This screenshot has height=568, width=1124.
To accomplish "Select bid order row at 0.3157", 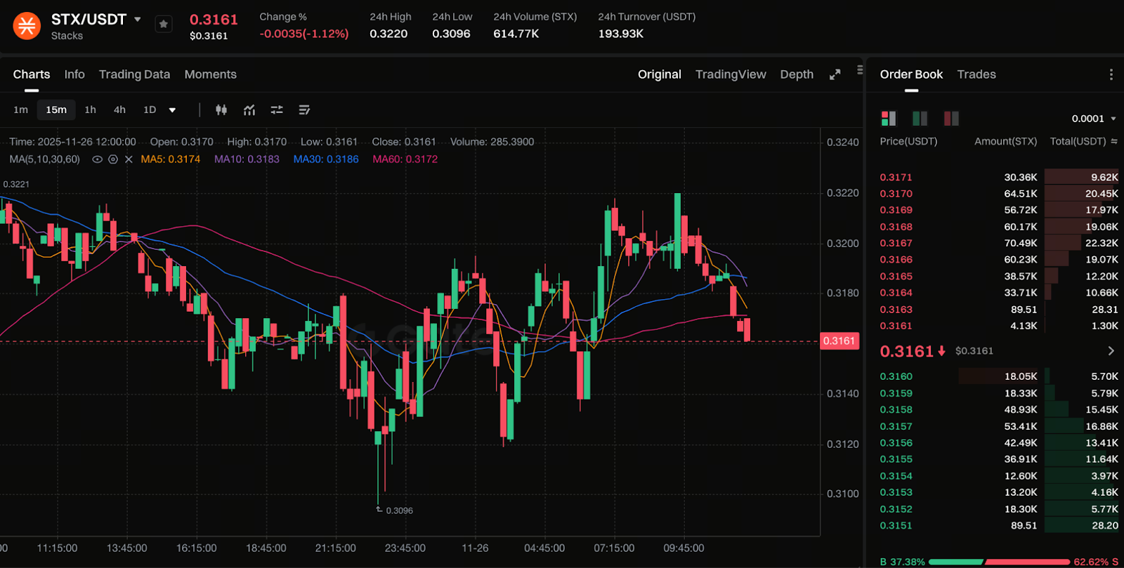I will [999, 426].
